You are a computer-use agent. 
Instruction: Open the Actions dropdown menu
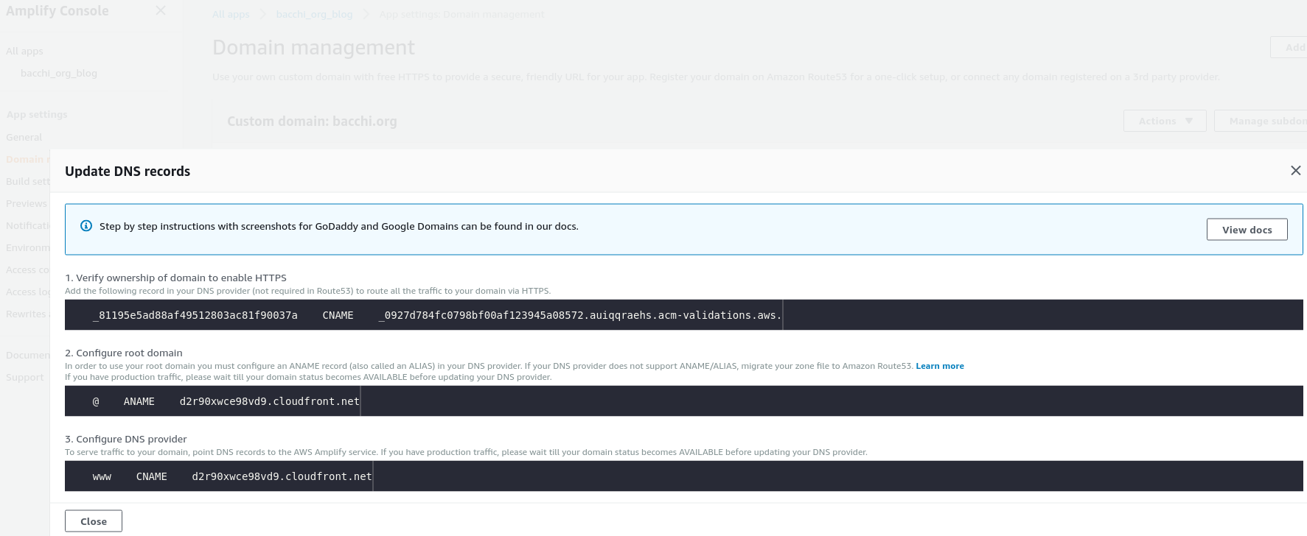click(1164, 121)
